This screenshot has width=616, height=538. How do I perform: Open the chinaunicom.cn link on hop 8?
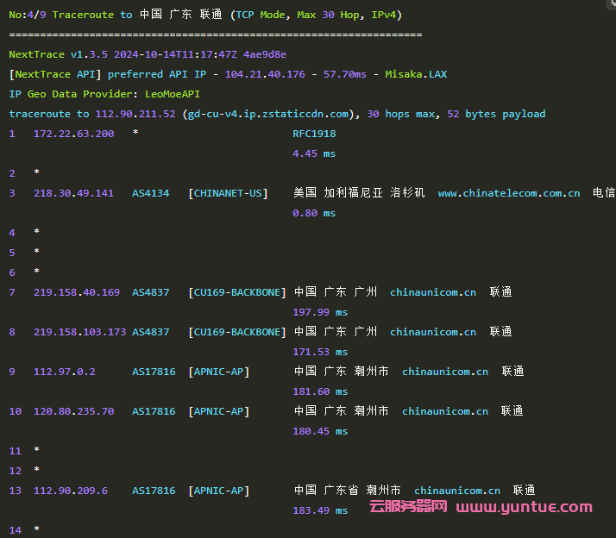(x=432, y=332)
